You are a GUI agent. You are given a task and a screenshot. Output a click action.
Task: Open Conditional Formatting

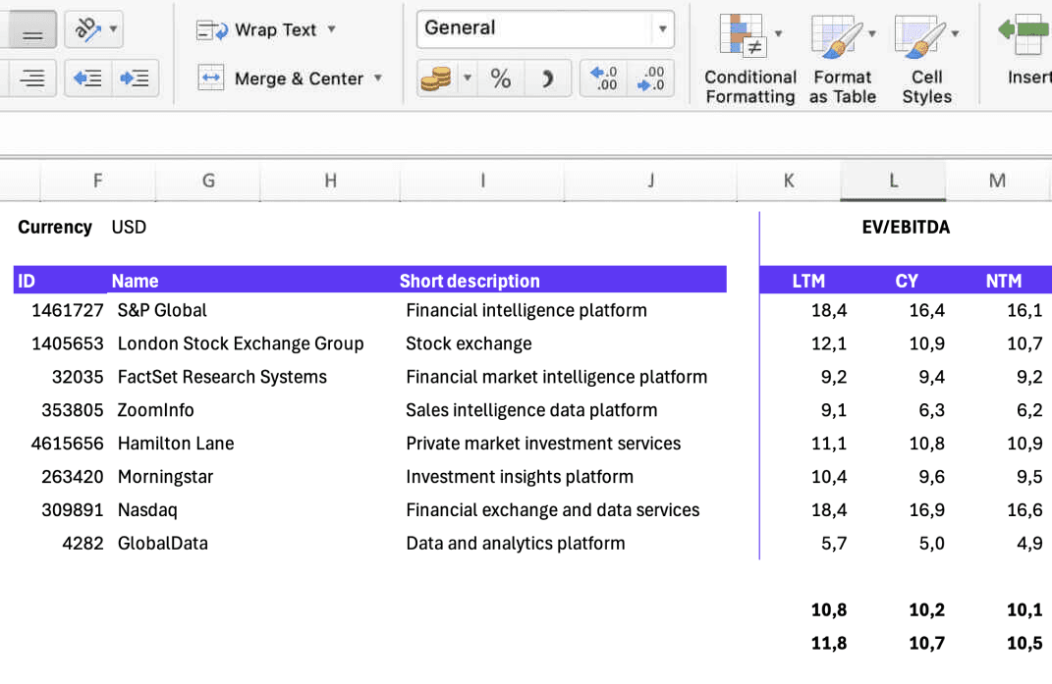pyautogui.click(x=750, y=59)
